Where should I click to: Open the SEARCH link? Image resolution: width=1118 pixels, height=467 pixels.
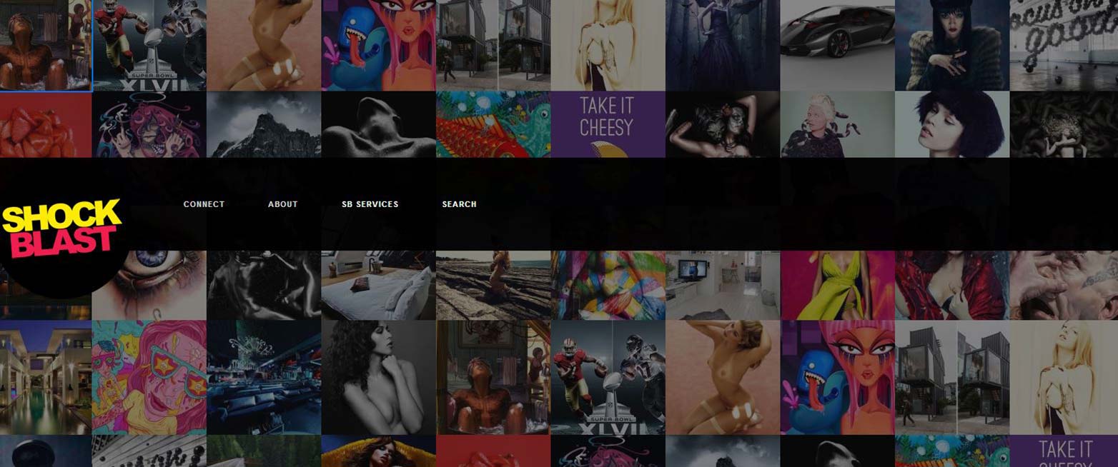[x=459, y=204]
